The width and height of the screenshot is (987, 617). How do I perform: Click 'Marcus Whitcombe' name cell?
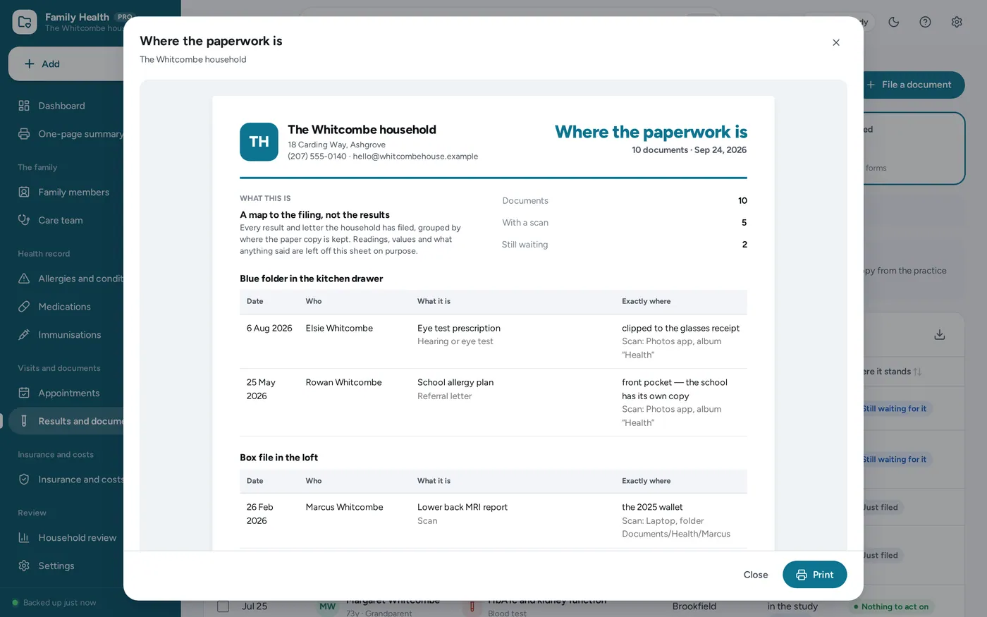click(344, 507)
